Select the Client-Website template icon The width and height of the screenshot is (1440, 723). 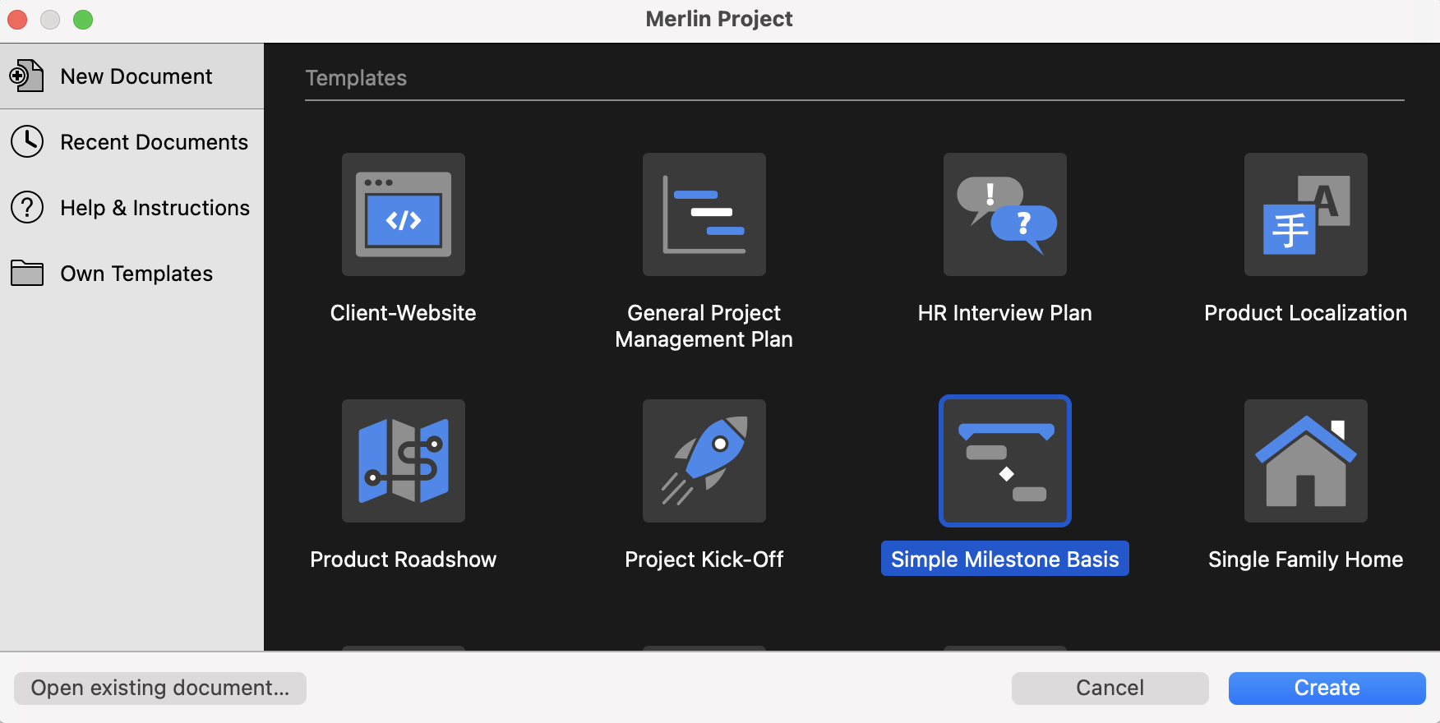click(x=403, y=214)
